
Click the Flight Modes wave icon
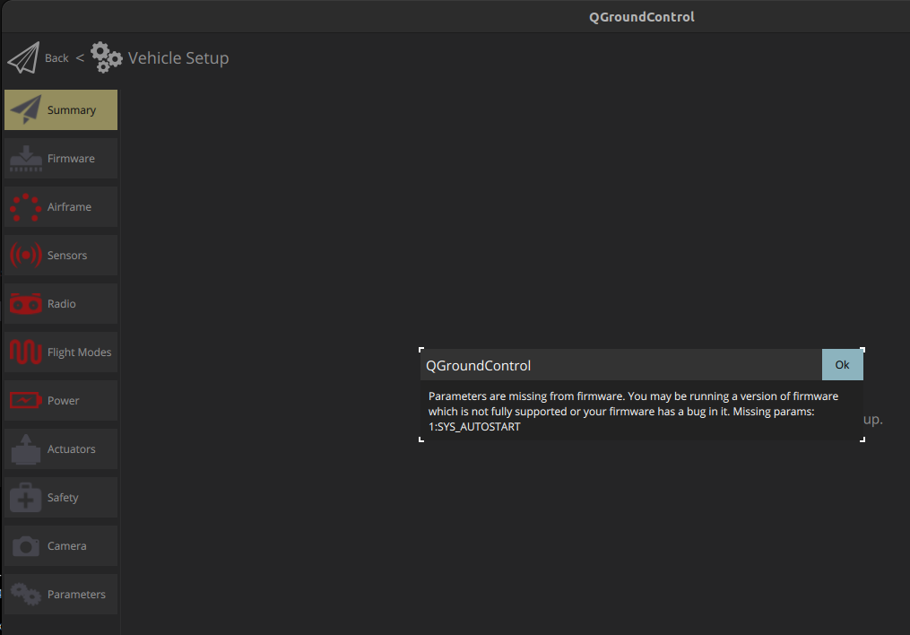pos(25,352)
